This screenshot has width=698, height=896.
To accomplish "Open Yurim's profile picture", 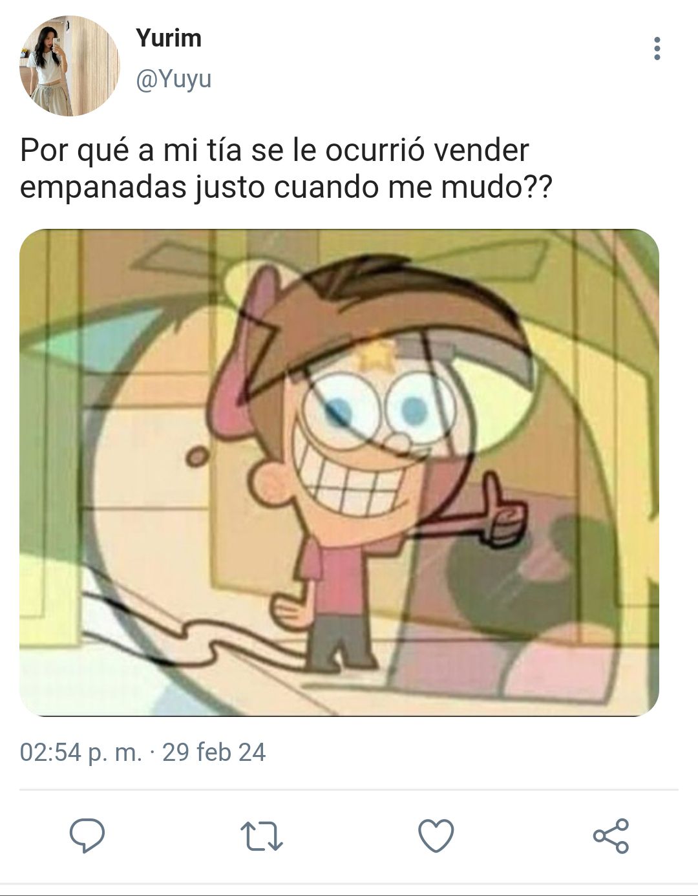I will [70, 66].
